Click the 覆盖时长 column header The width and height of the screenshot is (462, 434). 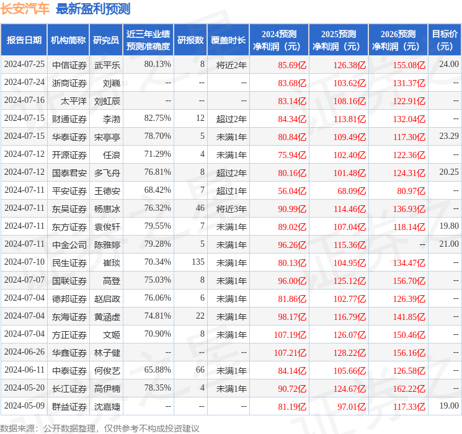[x=228, y=40]
